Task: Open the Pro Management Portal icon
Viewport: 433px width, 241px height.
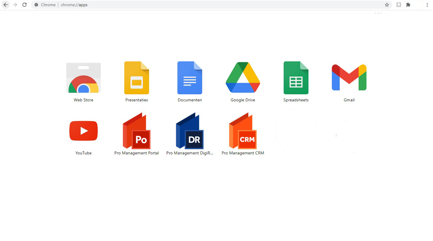Action: coord(137,131)
